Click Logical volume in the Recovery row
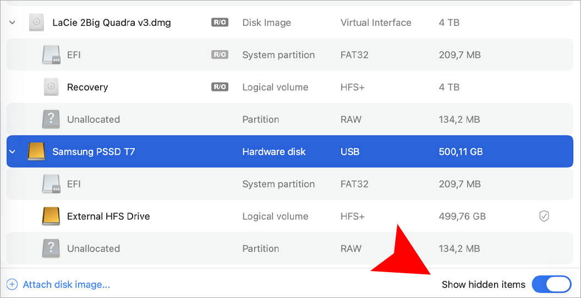The width and height of the screenshot is (581, 298). pyautogui.click(x=275, y=87)
